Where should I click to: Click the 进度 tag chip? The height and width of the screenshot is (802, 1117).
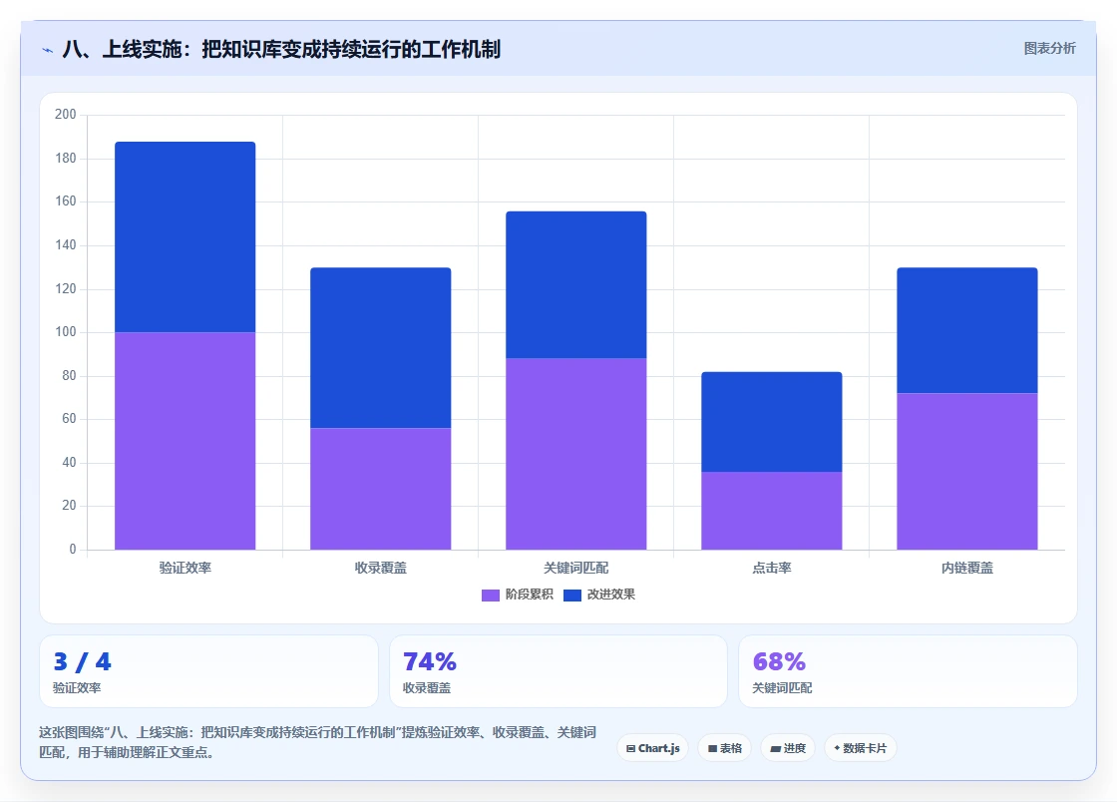coord(788,748)
